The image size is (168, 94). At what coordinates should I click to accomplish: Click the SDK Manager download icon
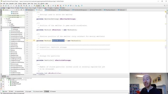(x=79, y=6)
